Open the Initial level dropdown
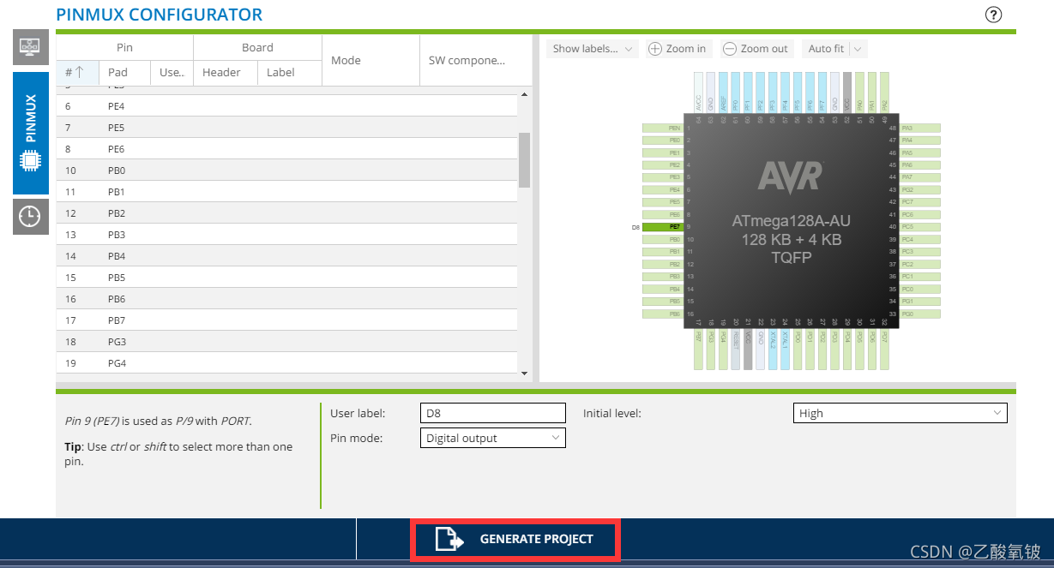This screenshot has height=568, width=1054. pos(900,413)
